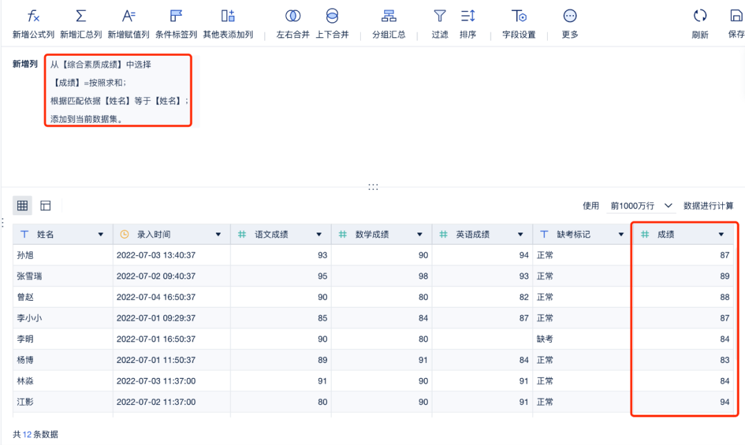Click the vertical dots handle at left edge

click(3, 222)
